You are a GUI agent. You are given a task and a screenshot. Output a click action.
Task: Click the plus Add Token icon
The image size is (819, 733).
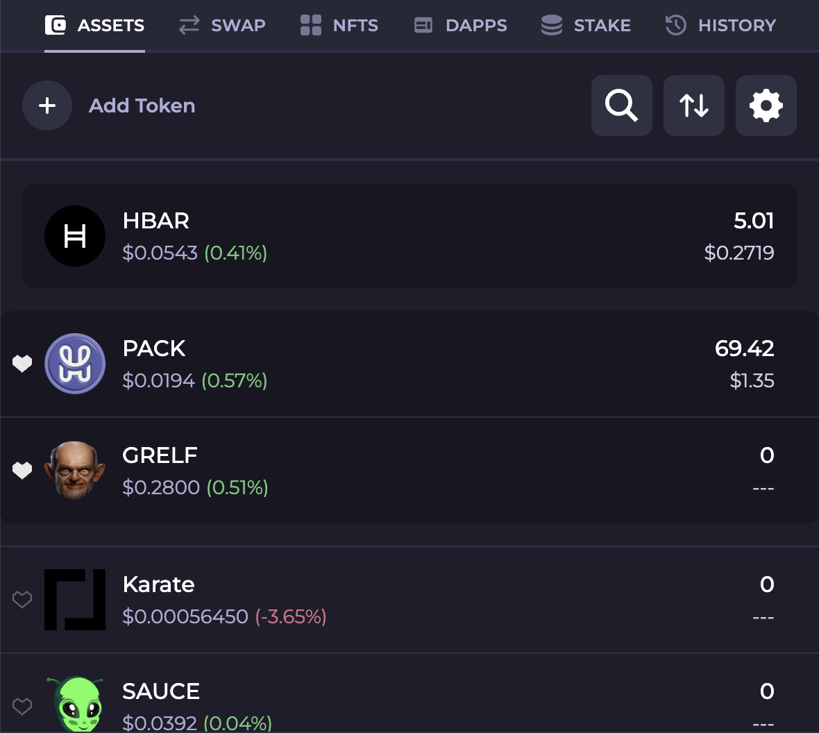coord(47,106)
